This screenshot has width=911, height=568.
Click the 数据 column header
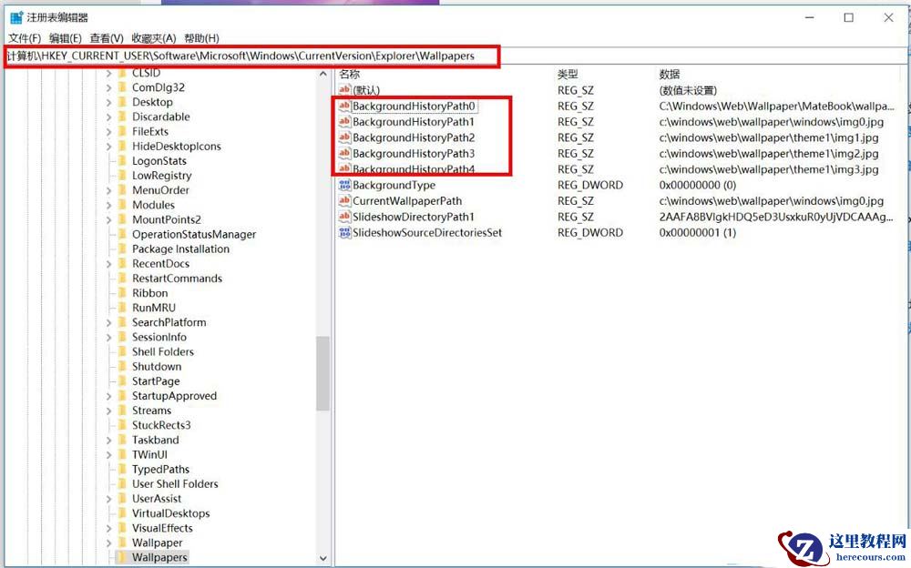(x=670, y=74)
